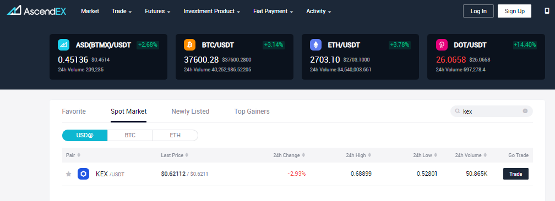This screenshot has width=555, height=201.
Task: Sort by 24h Change column
Action: coord(289,155)
